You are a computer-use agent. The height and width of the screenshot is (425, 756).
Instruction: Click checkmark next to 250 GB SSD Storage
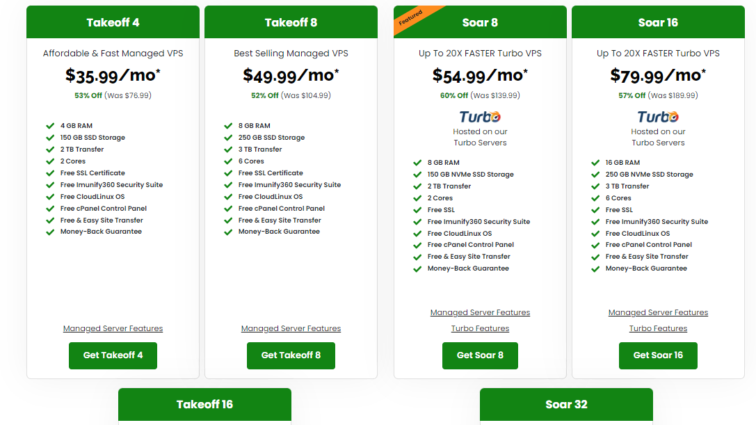(x=228, y=138)
